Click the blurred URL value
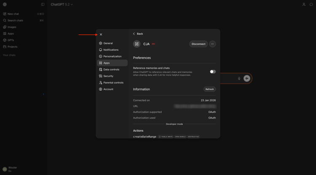 [195, 106]
